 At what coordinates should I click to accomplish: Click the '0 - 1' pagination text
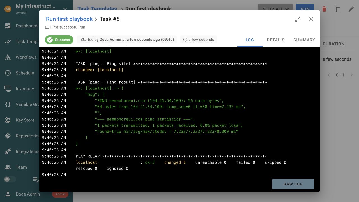340,75
